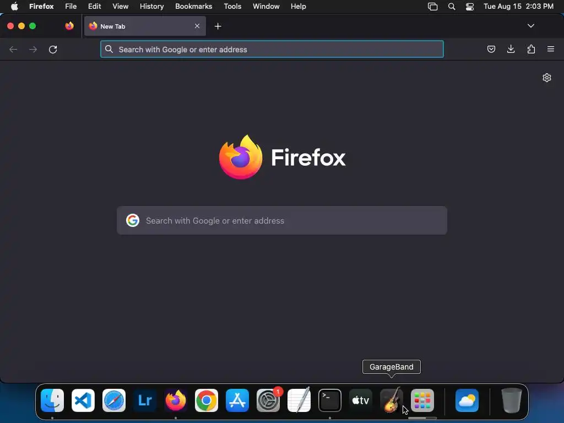The height and width of the screenshot is (423, 564).
Task: Go back using the back arrow
Action: pyautogui.click(x=13, y=49)
